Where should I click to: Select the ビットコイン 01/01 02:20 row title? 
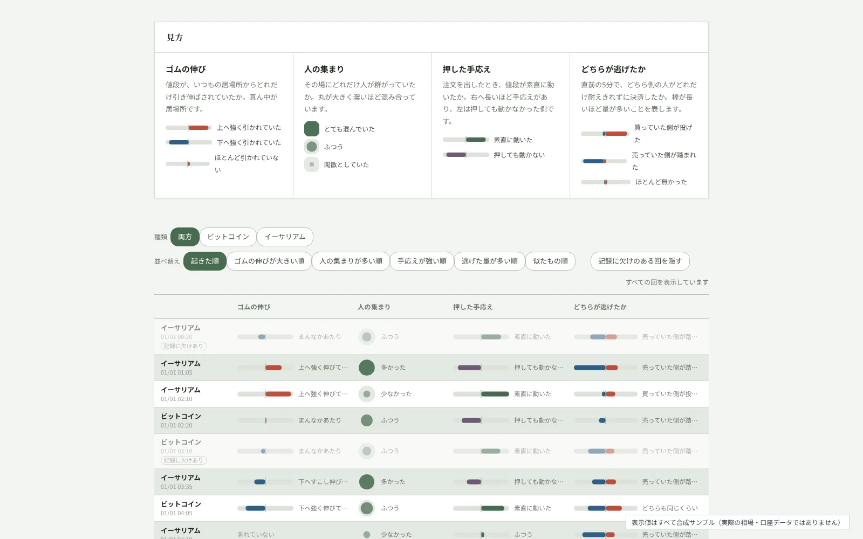[181, 416]
